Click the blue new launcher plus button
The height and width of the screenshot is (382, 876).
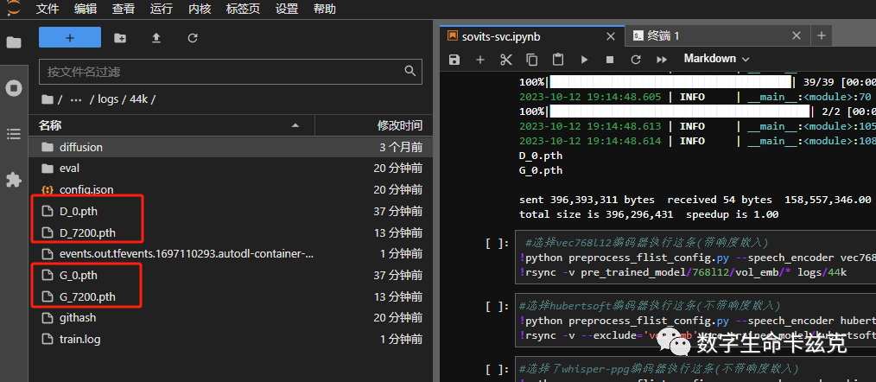[x=70, y=37]
